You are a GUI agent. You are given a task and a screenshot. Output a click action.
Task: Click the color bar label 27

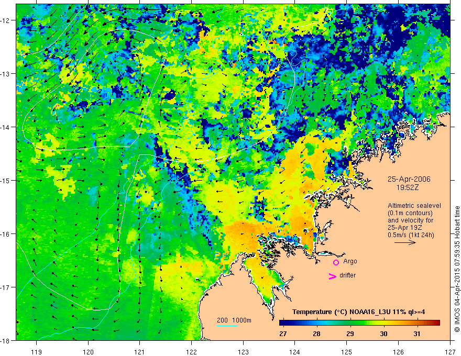pyautogui.click(x=283, y=333)
